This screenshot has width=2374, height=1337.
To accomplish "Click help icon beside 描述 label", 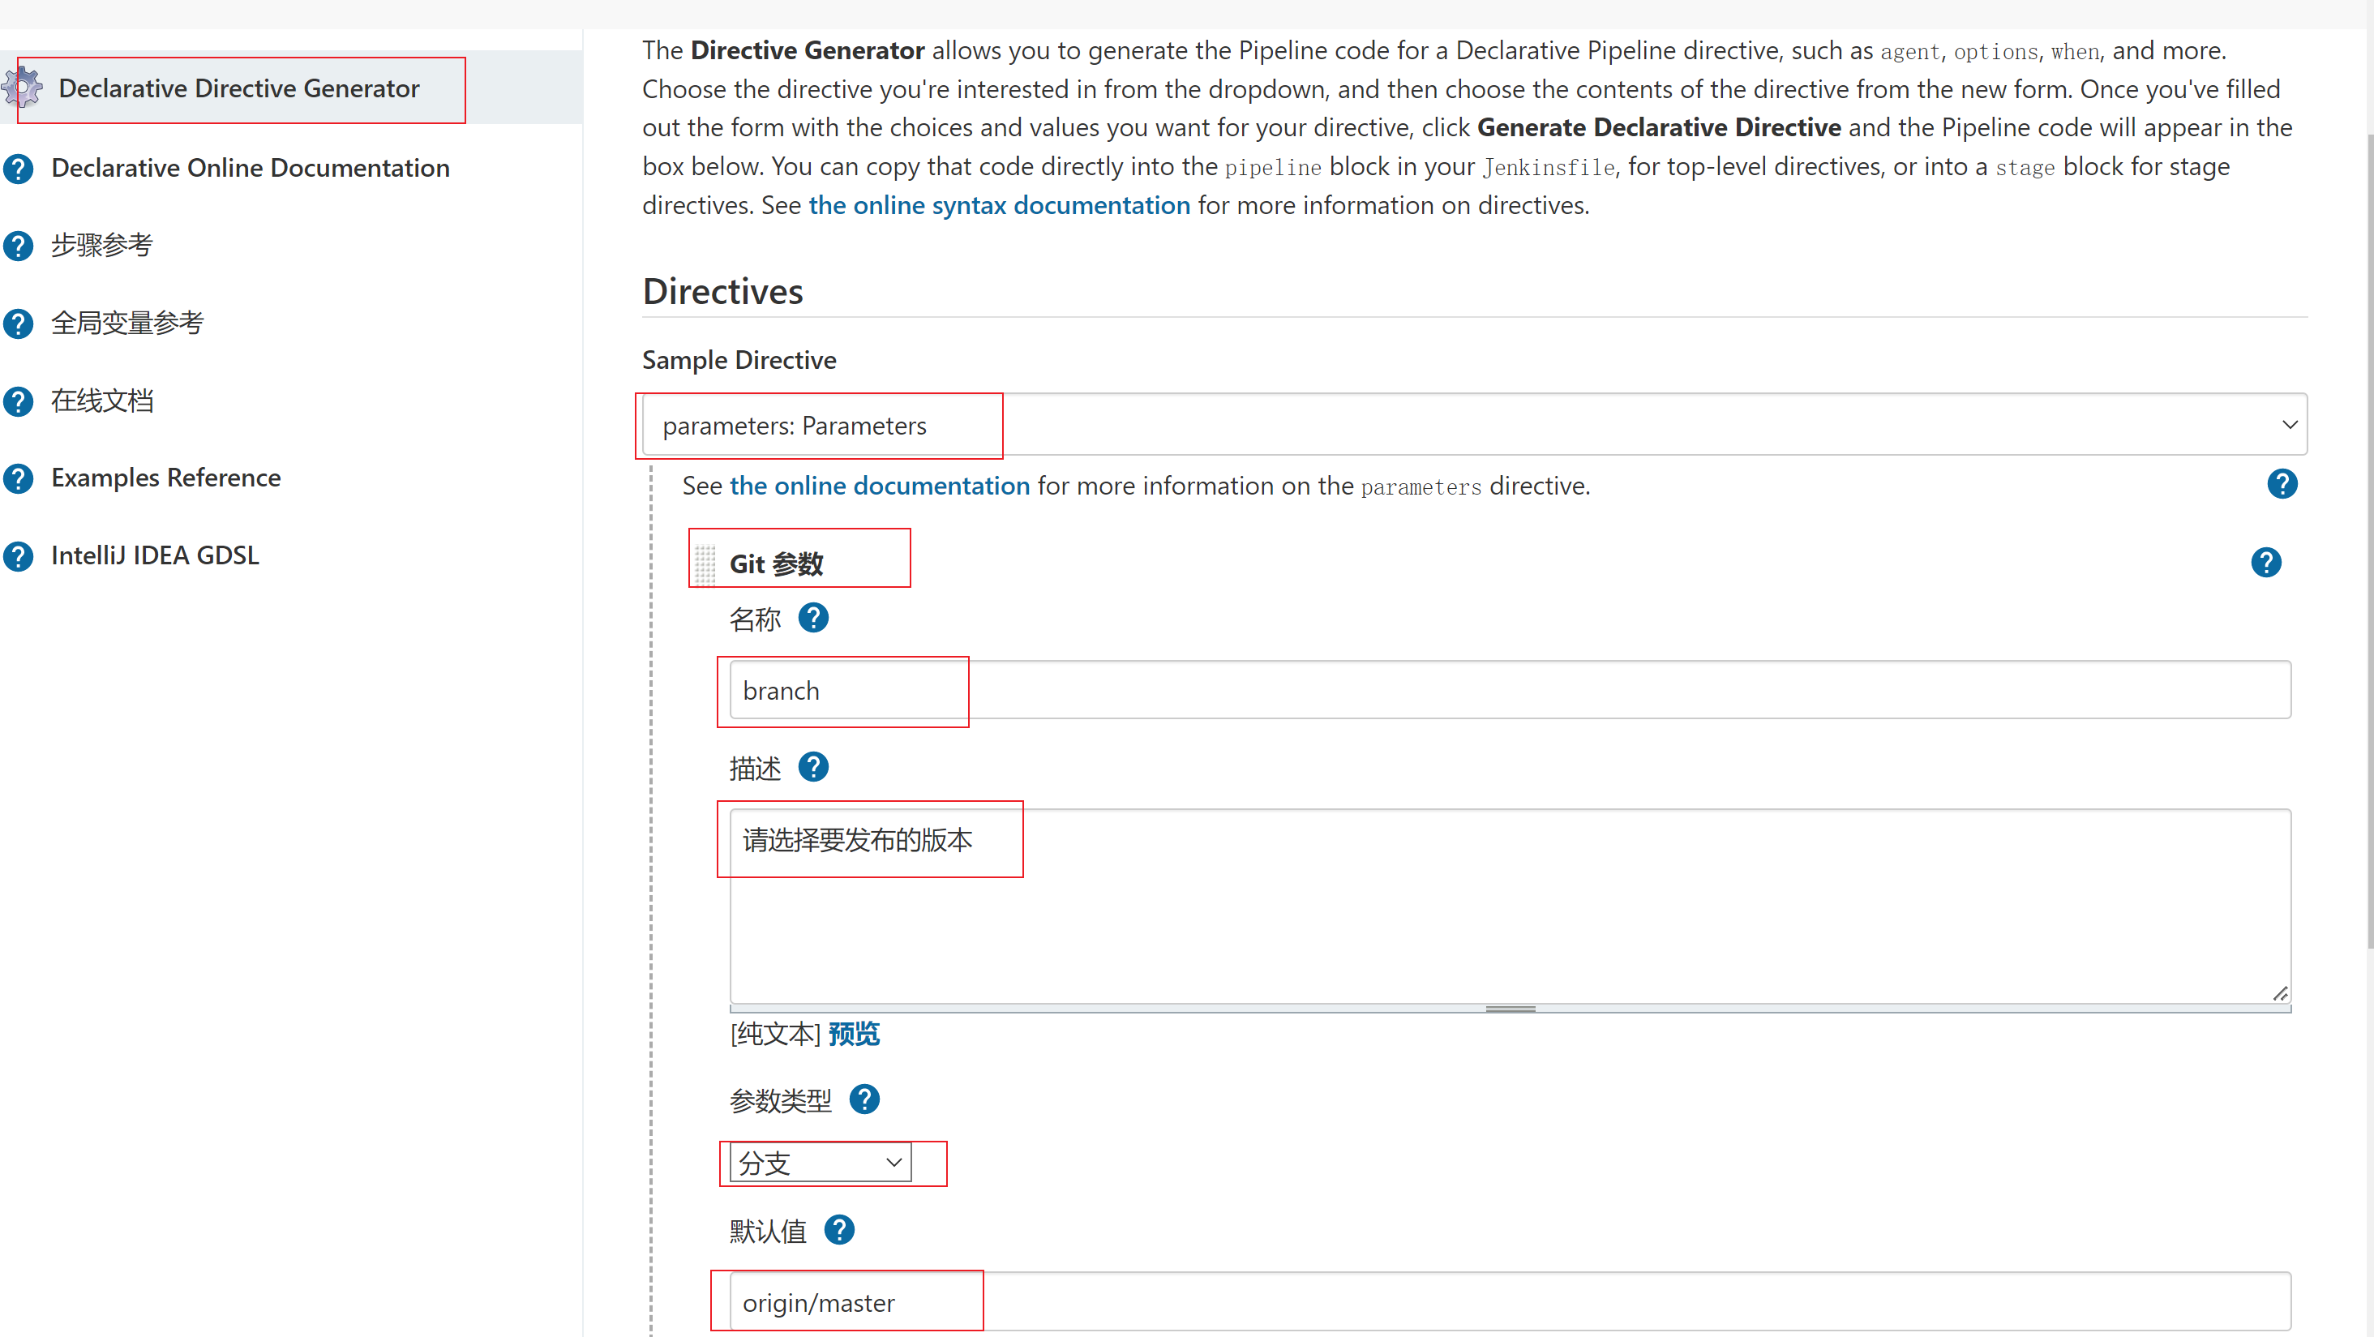I will point(813,767).
